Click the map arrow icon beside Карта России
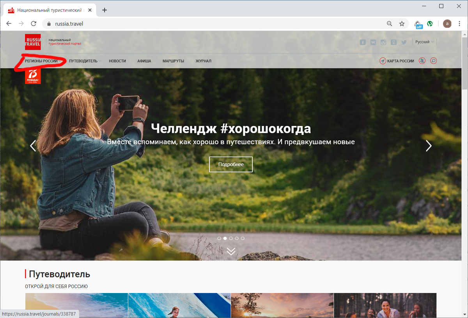This screenshot has height=318, width=468. (x=383, y=61)
